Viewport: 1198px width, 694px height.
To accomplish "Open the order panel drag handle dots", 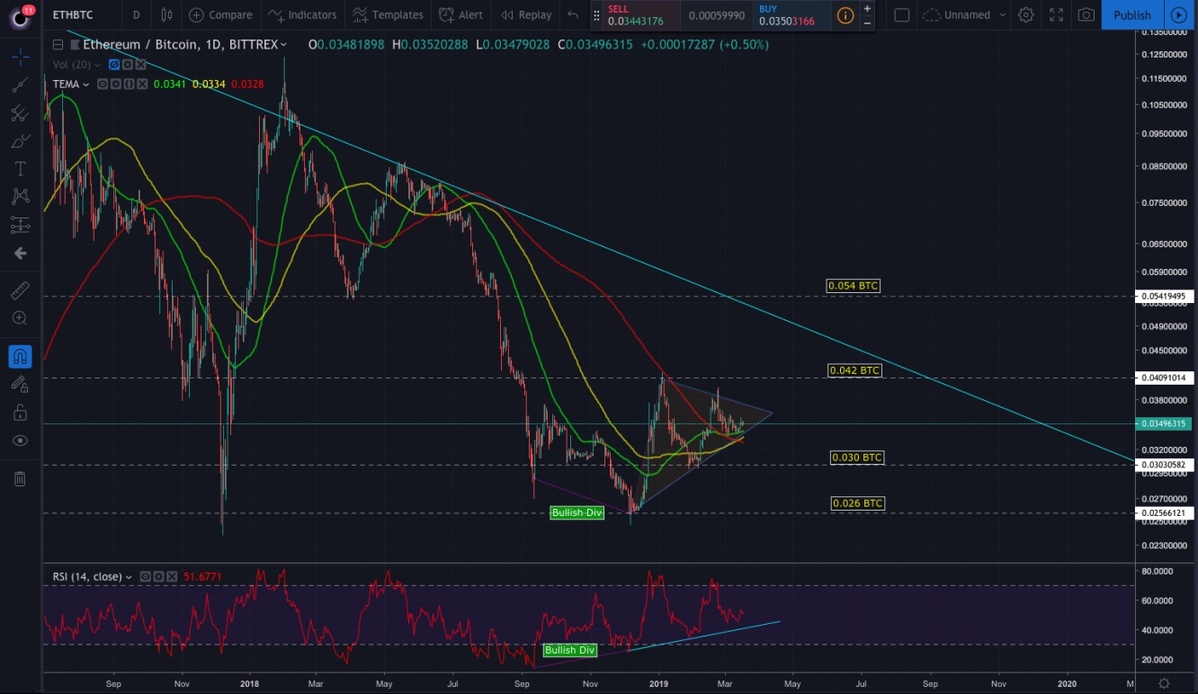I will pyautogui.click(x=595, y=15).
